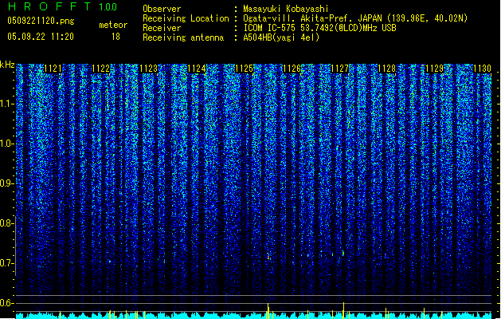Click the kHz axis unit label
This screenshot has height=319, width=501.
click(7, 65)
